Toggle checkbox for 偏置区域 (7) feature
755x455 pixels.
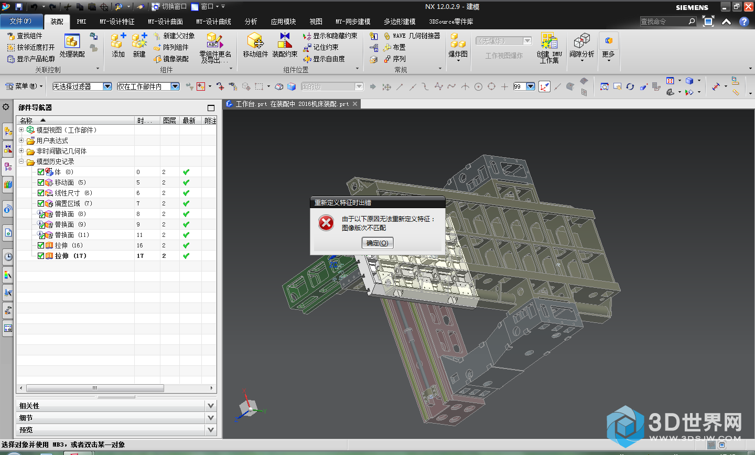click(41, 203)
